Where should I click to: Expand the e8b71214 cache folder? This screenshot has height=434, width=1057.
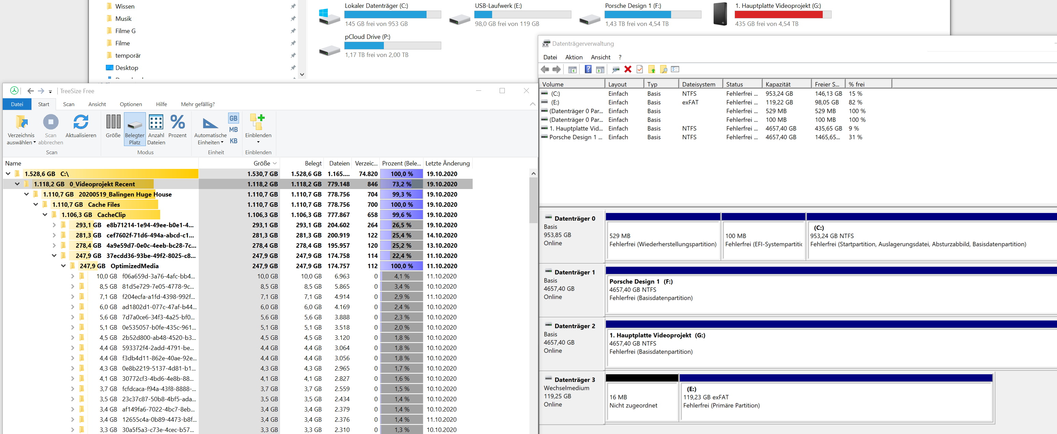tap(54, 225)
